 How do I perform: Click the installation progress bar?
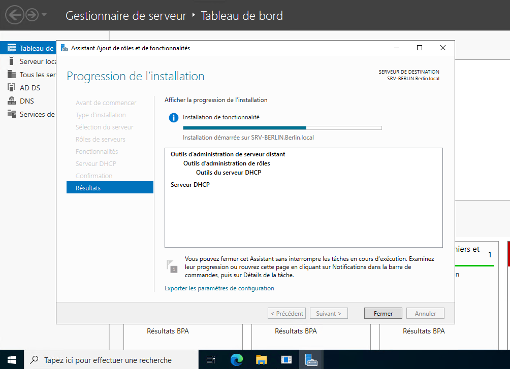[x=282, y=128]
